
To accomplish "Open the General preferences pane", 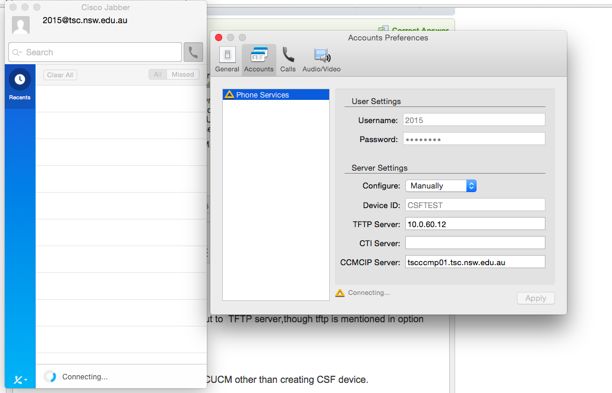I will pyautogui.click(x=227, y=60).
